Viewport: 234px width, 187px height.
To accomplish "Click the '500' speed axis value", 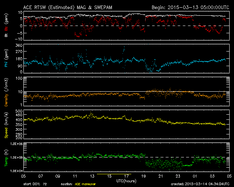I will [19, 111].
